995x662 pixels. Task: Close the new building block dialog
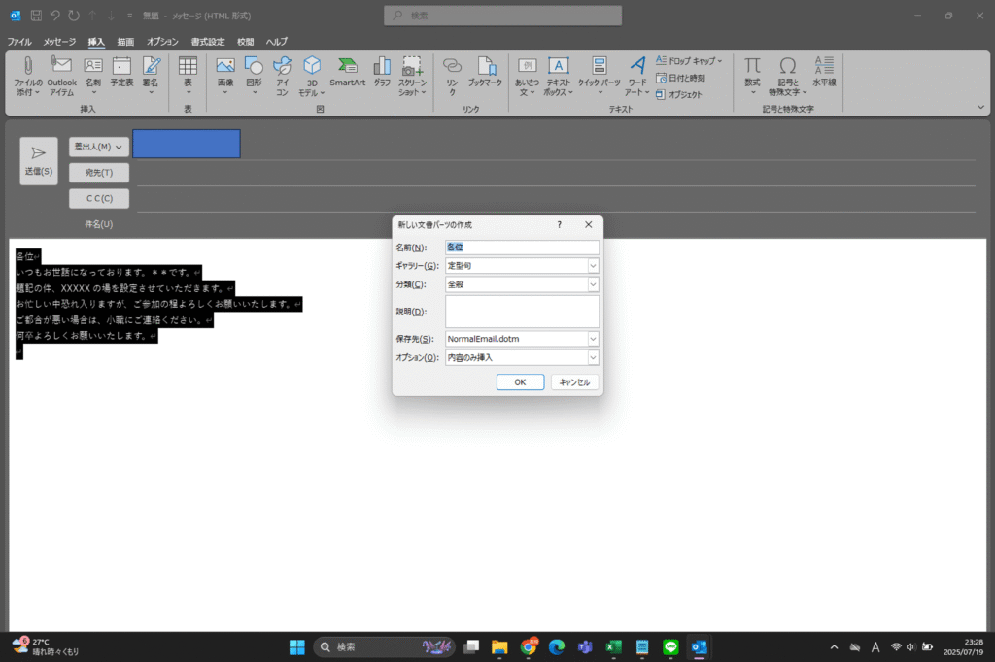click(x=588, y=224)
